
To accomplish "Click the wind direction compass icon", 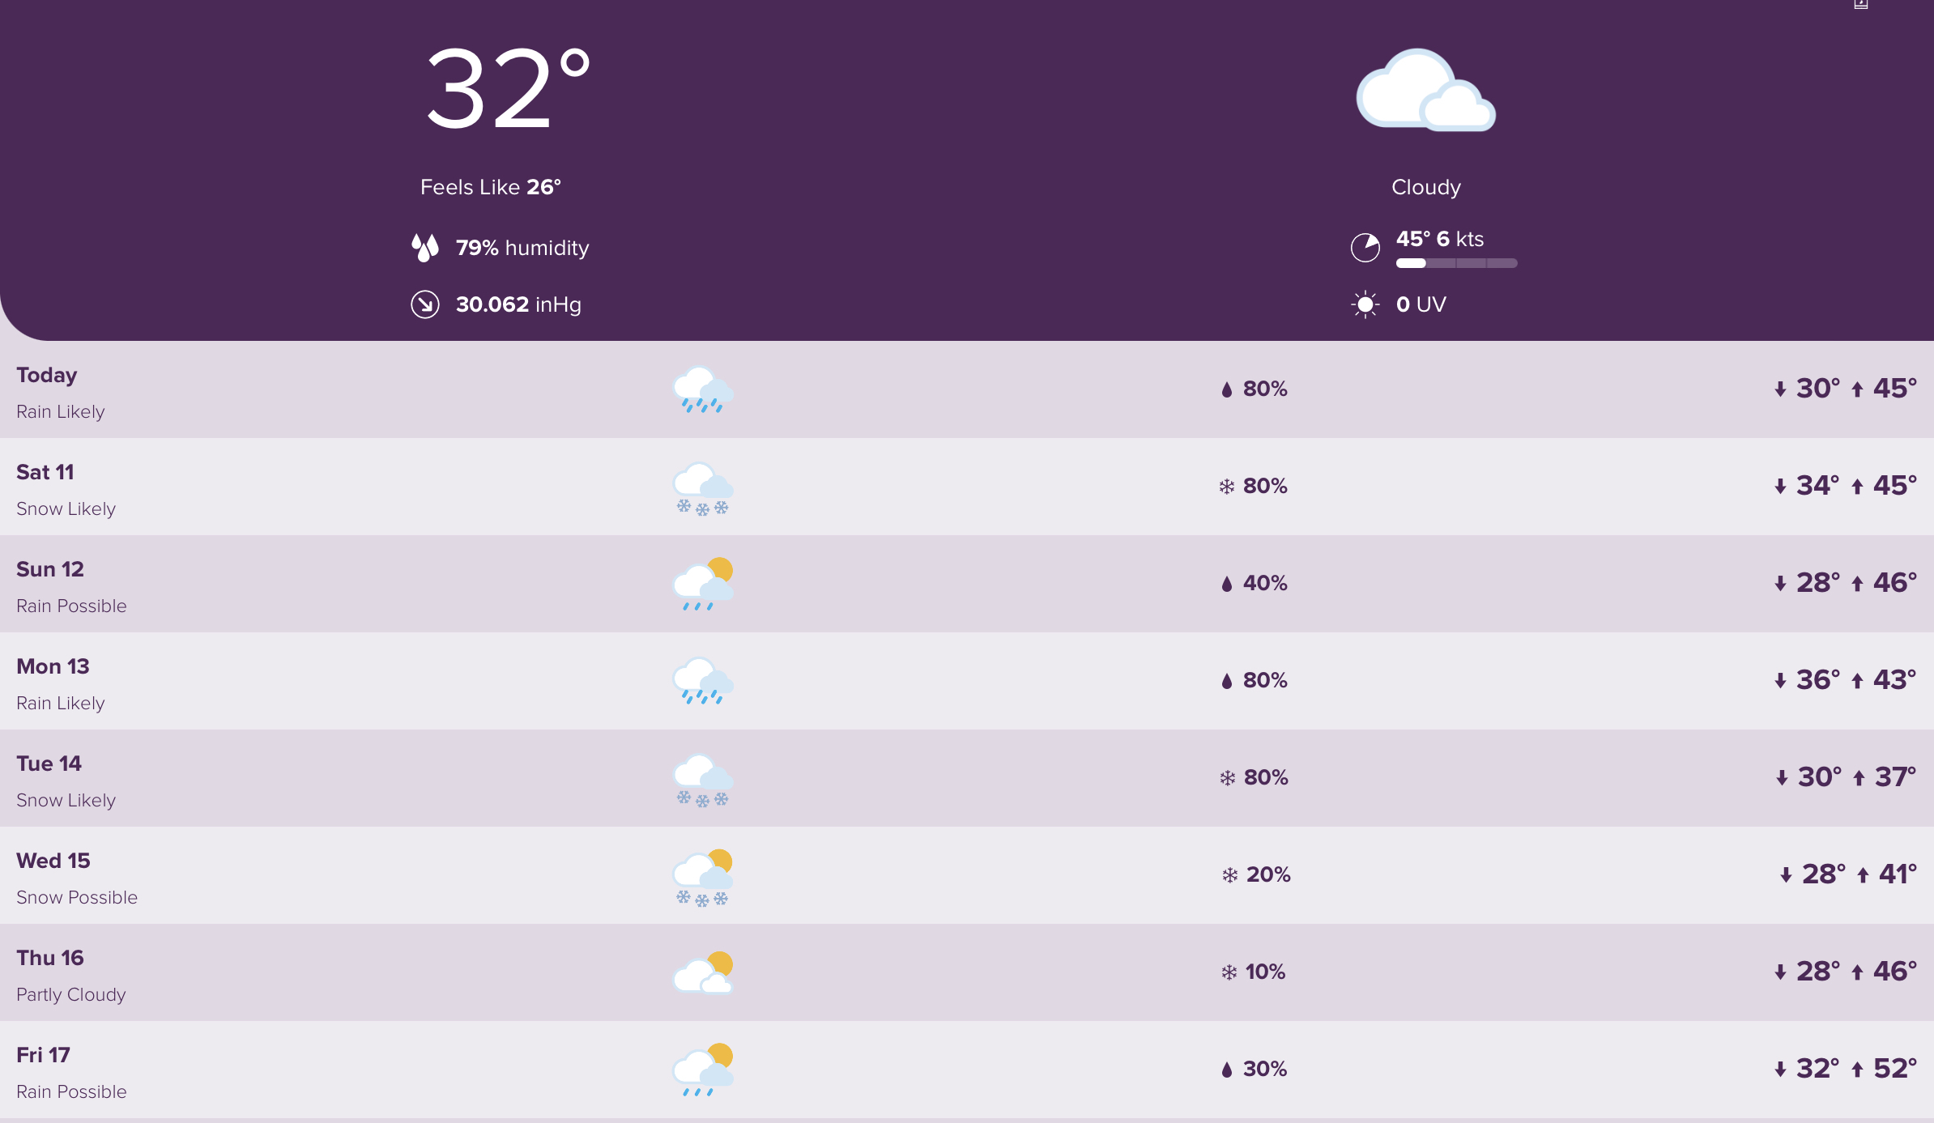I will [1365, 248].
